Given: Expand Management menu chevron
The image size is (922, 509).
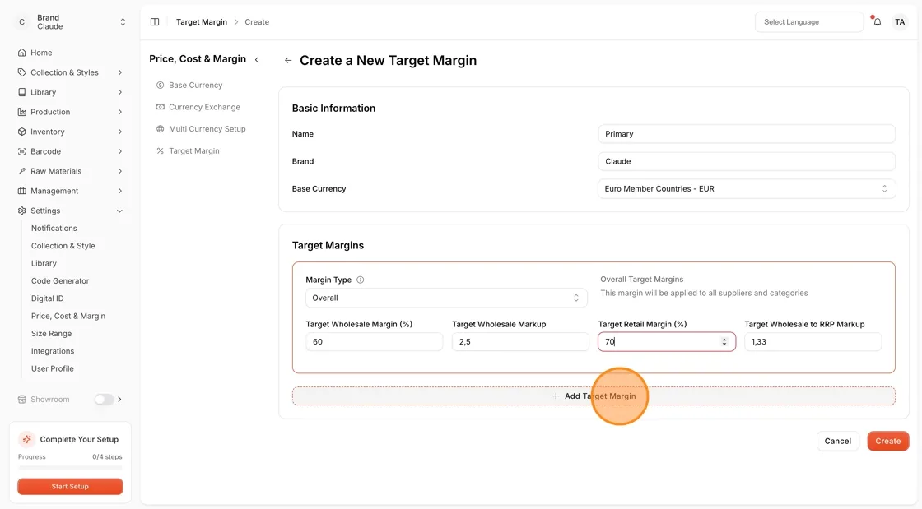Looking at the screenshot, I should (x=120, y=191).
